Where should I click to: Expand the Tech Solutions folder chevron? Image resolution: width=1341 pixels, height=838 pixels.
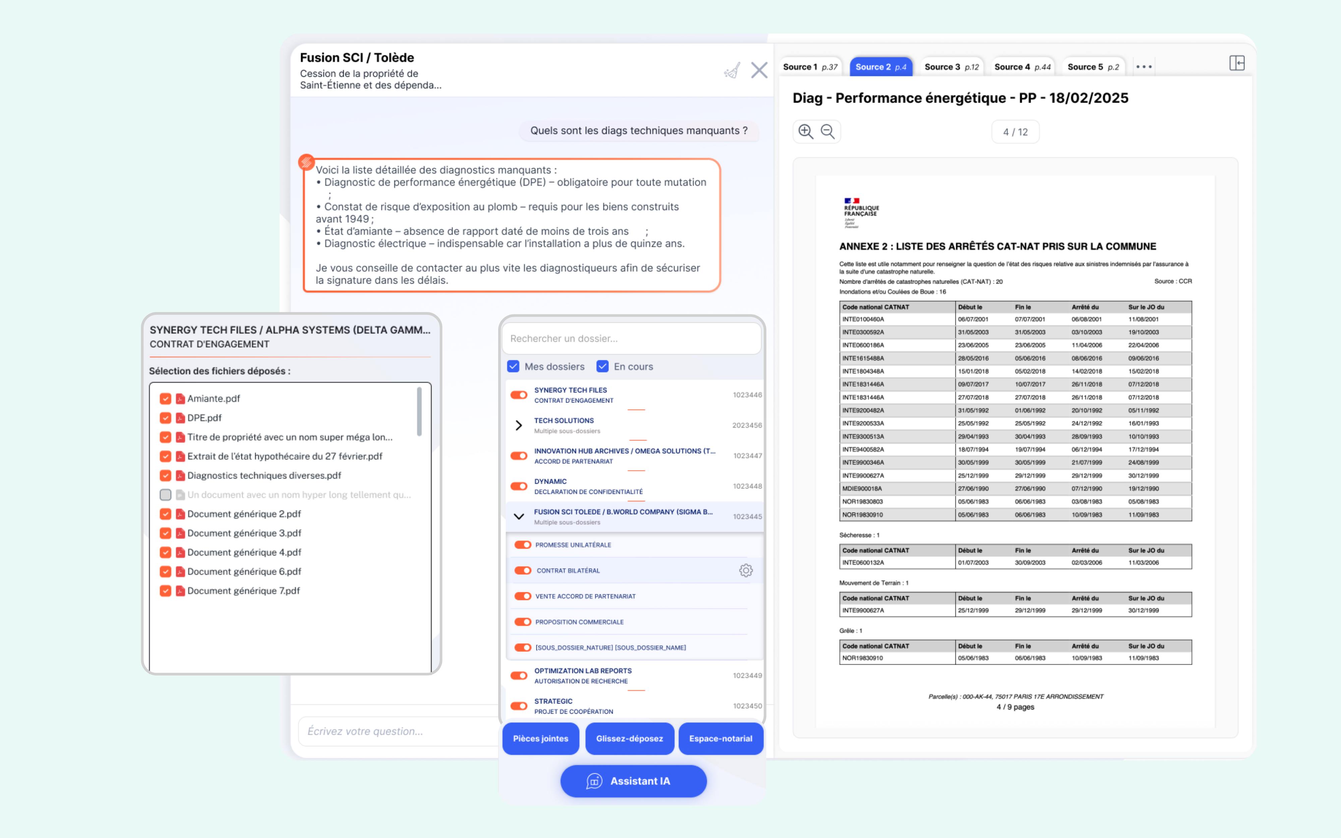(519, 425)
